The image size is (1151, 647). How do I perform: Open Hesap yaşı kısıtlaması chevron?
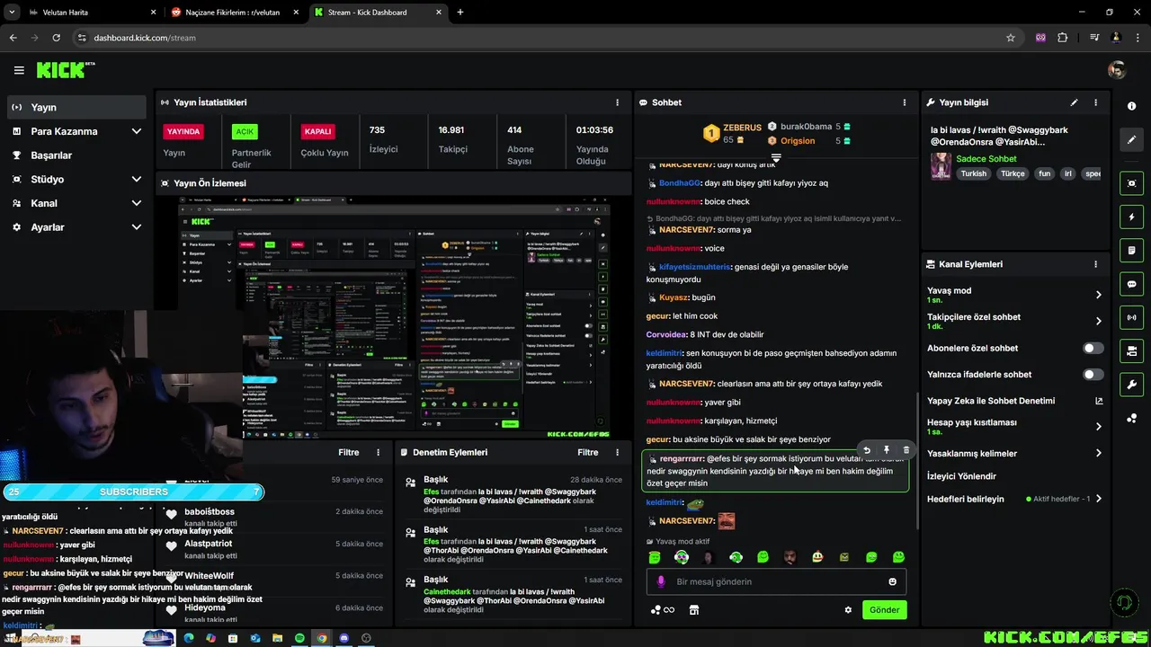pos(1098,427)
